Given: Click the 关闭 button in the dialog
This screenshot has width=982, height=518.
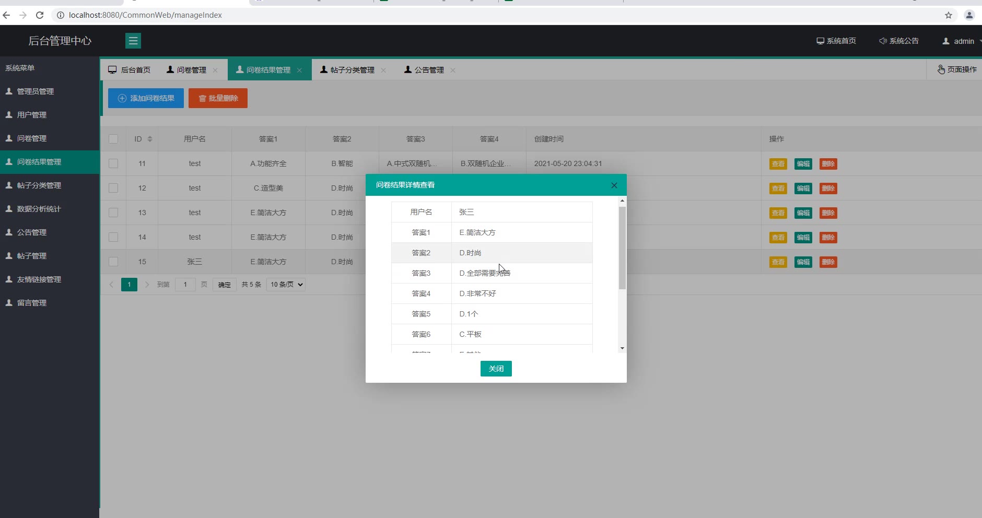Looking at the screenshot, I should [x=496, y=369].
